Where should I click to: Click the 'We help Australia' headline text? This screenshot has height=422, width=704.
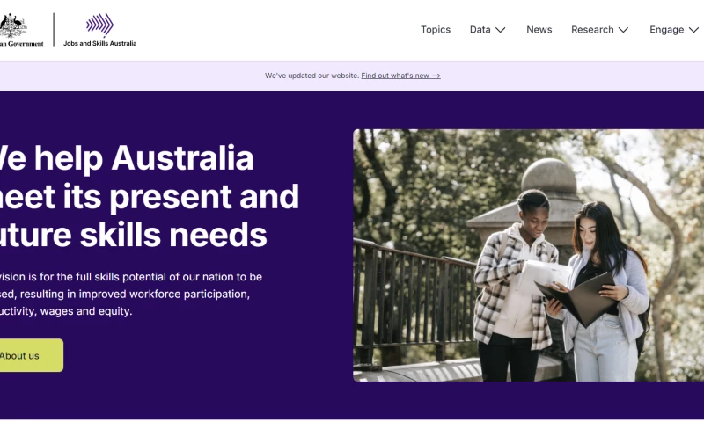tap(126, 158)
